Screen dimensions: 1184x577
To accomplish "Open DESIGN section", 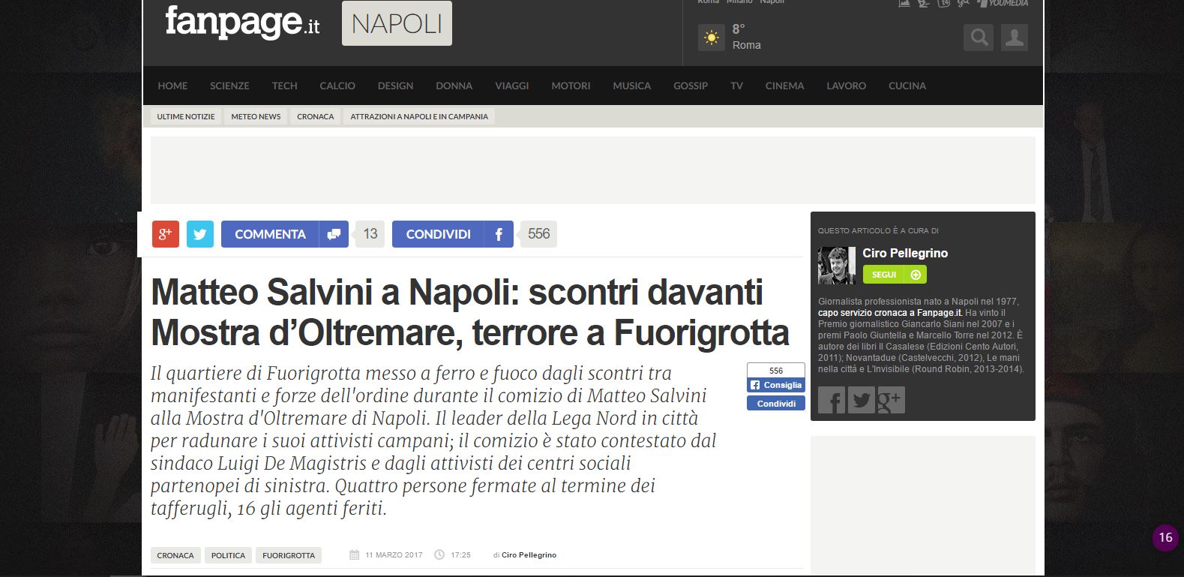I will click(x=395, y=86).
